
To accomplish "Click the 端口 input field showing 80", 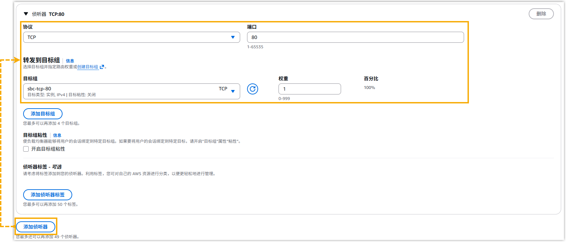I will point(355,37).
